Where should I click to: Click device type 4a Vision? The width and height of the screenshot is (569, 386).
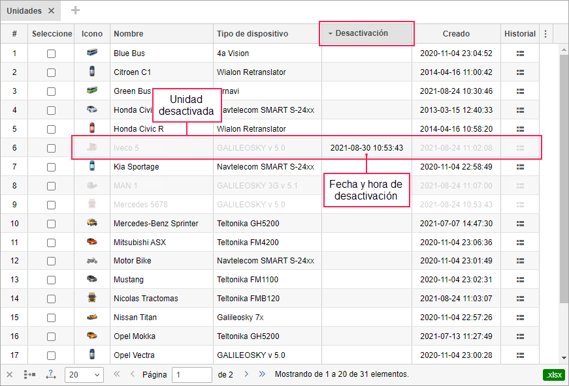(x=233, y=53)
